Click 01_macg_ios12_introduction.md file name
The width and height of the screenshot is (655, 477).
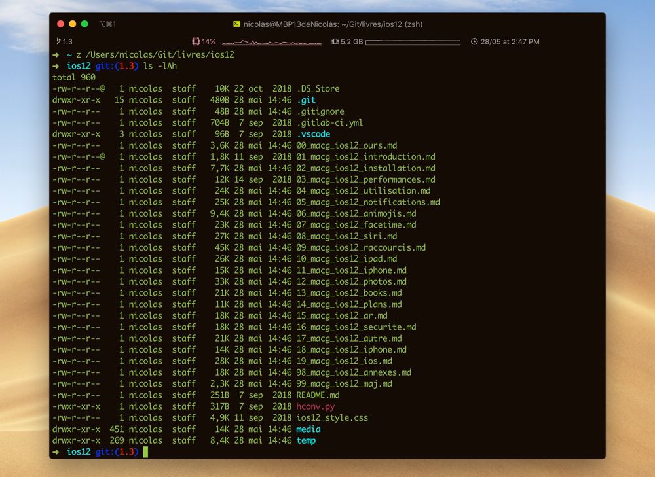coord(366,156)
